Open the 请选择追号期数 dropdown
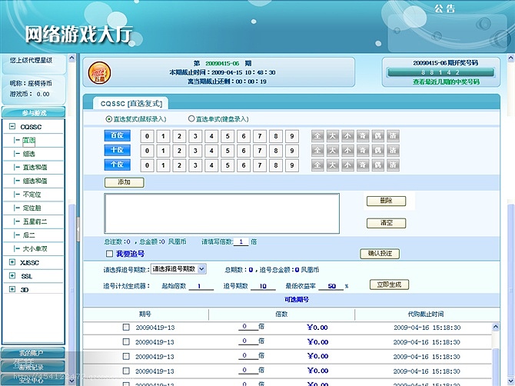Screen dimensions: 515x386 [x=178, y=269]
